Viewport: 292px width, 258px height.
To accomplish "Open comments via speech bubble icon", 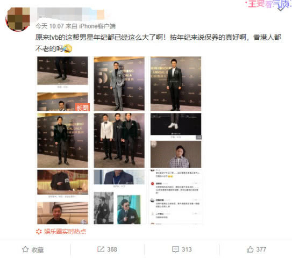I will point(175,249).
